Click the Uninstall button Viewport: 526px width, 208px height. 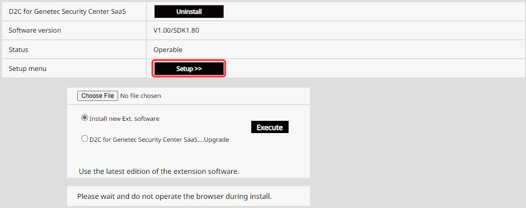189,11
